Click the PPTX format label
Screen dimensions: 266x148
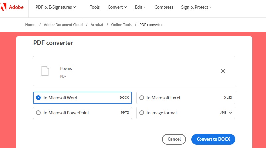[125, 113]
